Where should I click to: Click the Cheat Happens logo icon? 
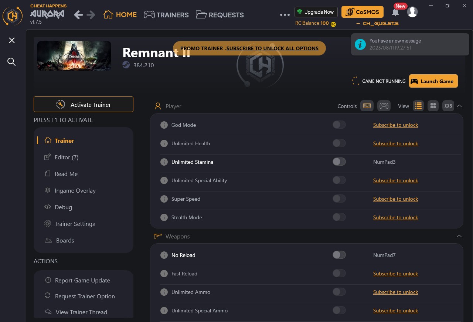tap(13, 16)
